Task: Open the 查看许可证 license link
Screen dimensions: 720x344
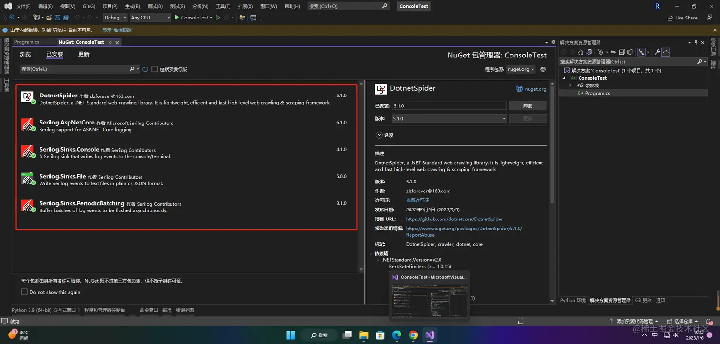Action: click(417, 201)
